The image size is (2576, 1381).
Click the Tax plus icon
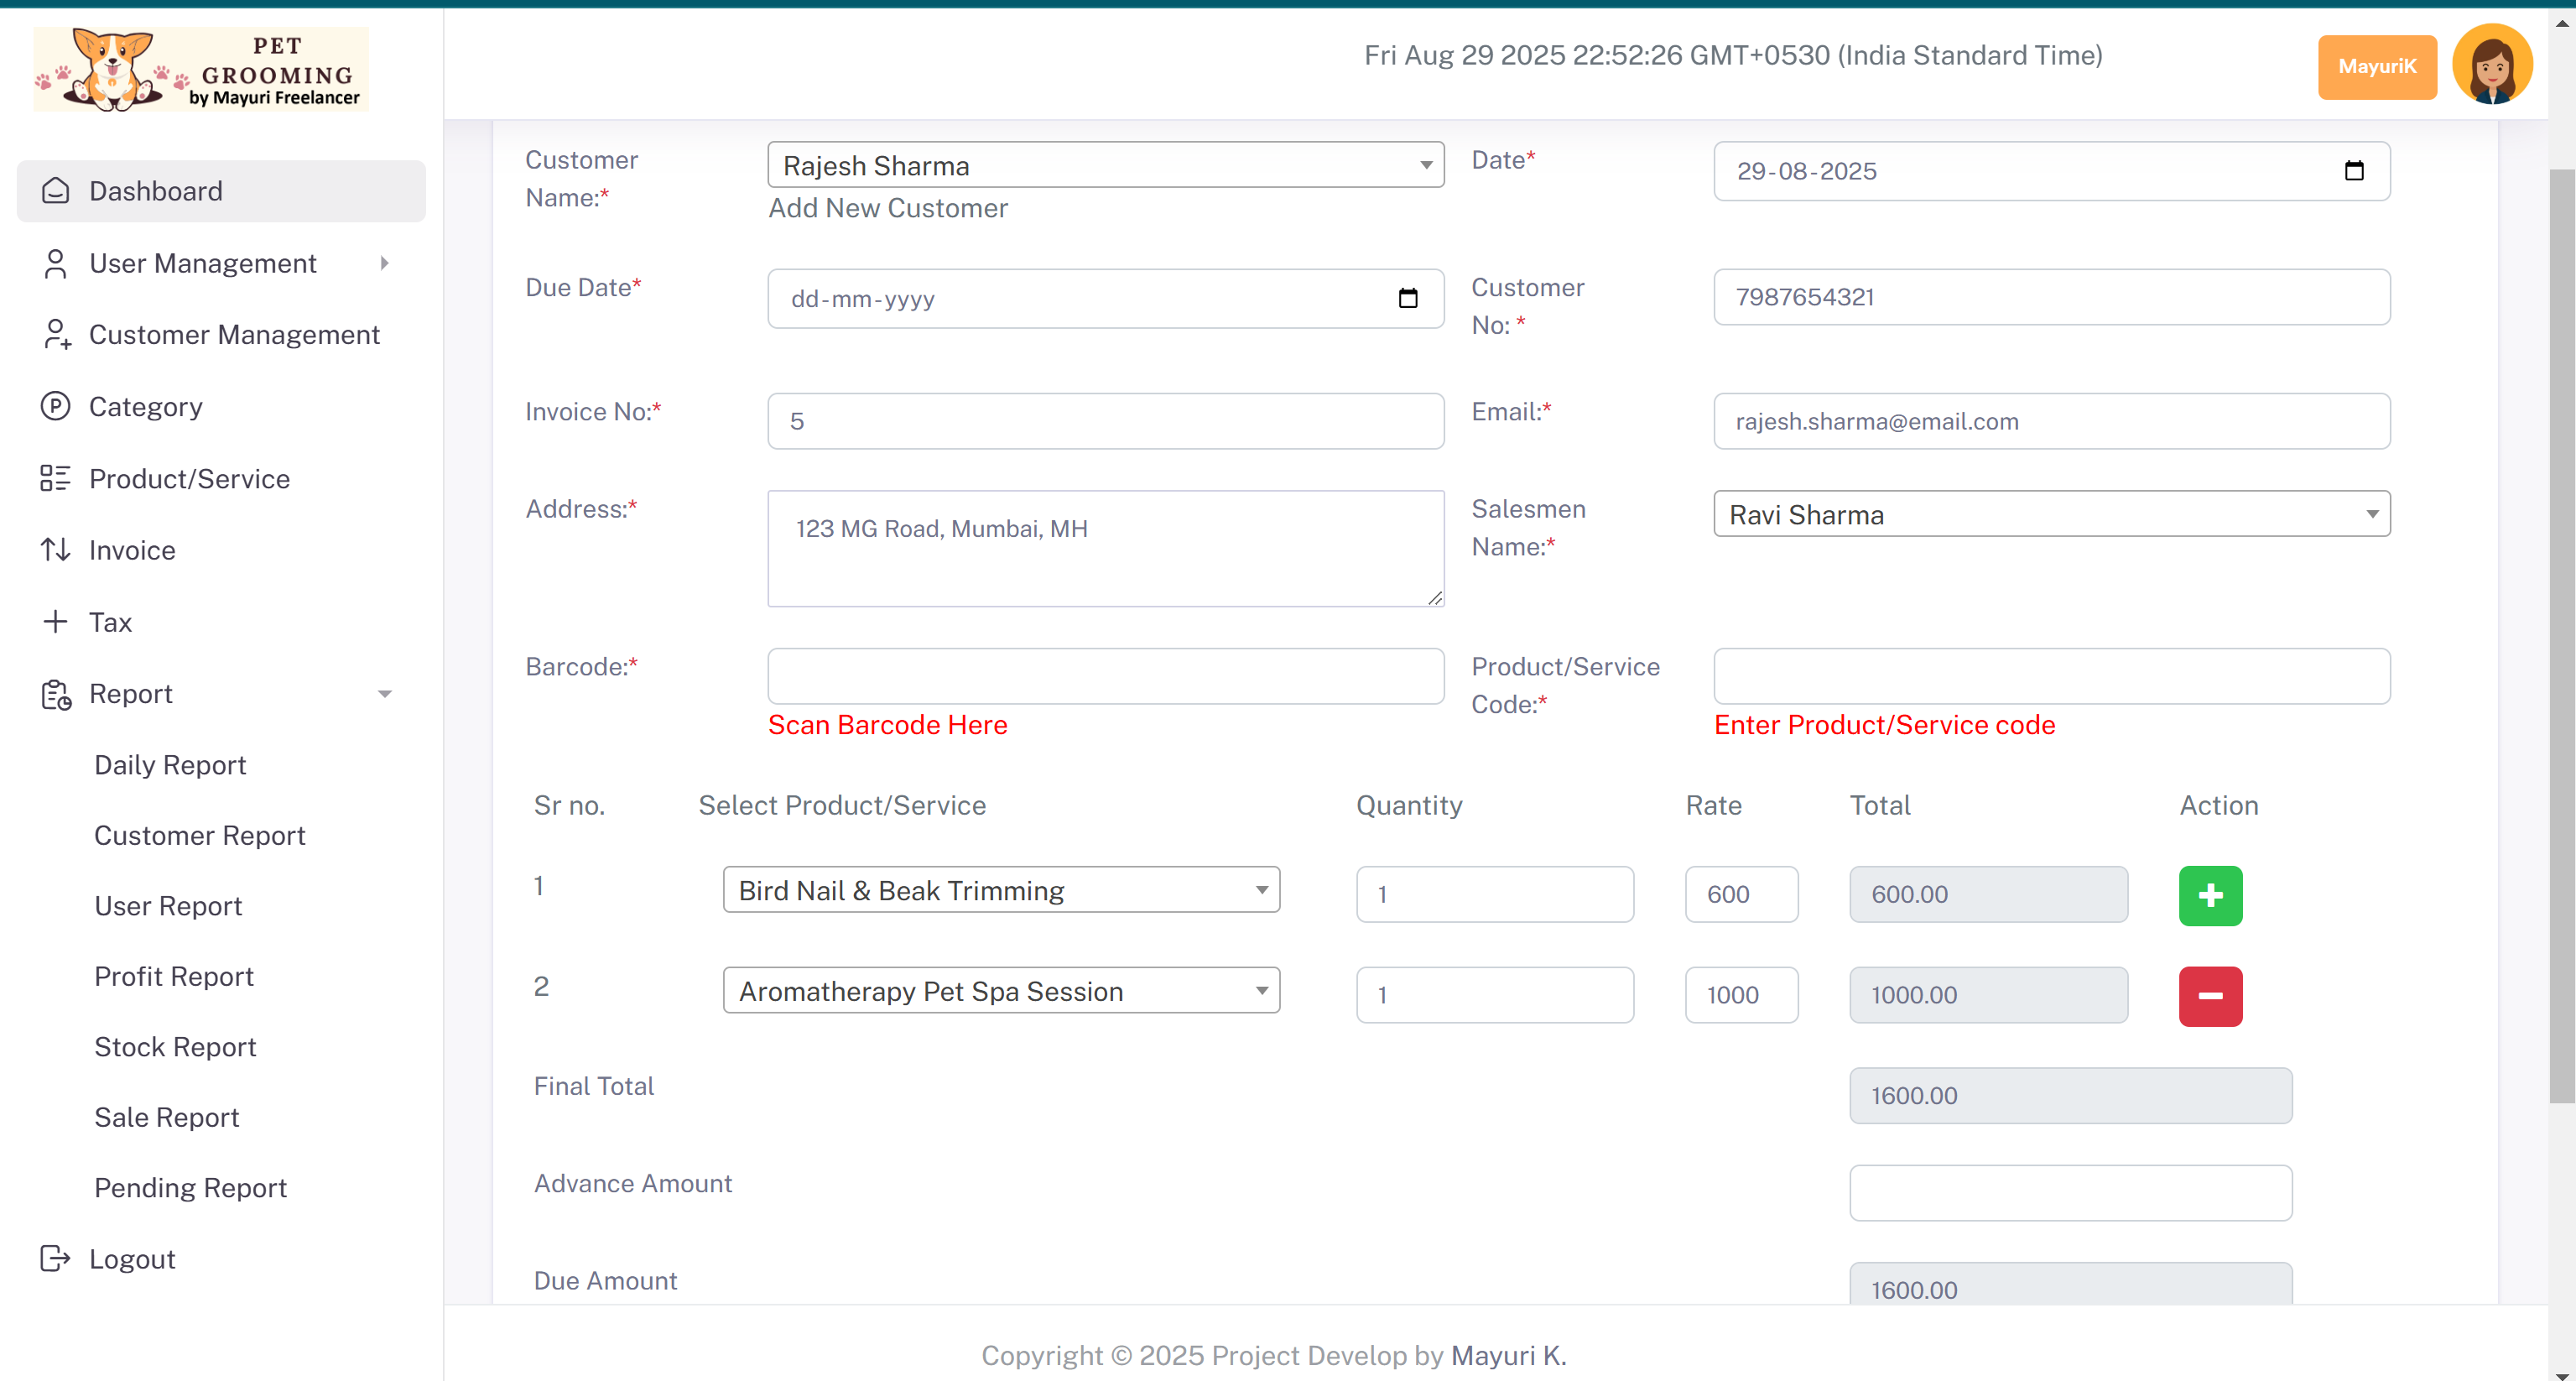(55, 621)
